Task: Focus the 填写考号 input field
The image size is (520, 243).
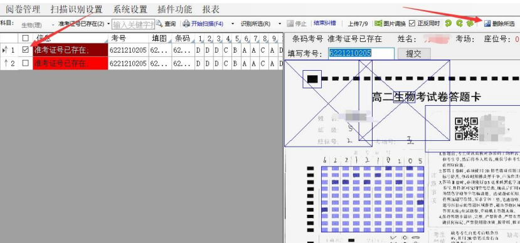Action: (x=361, y=54)
